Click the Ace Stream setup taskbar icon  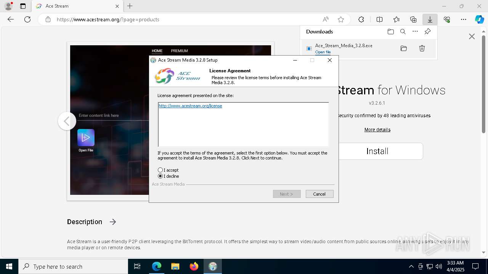pos(213,266)
